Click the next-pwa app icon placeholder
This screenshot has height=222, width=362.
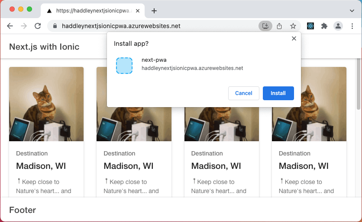coord(124,65)
